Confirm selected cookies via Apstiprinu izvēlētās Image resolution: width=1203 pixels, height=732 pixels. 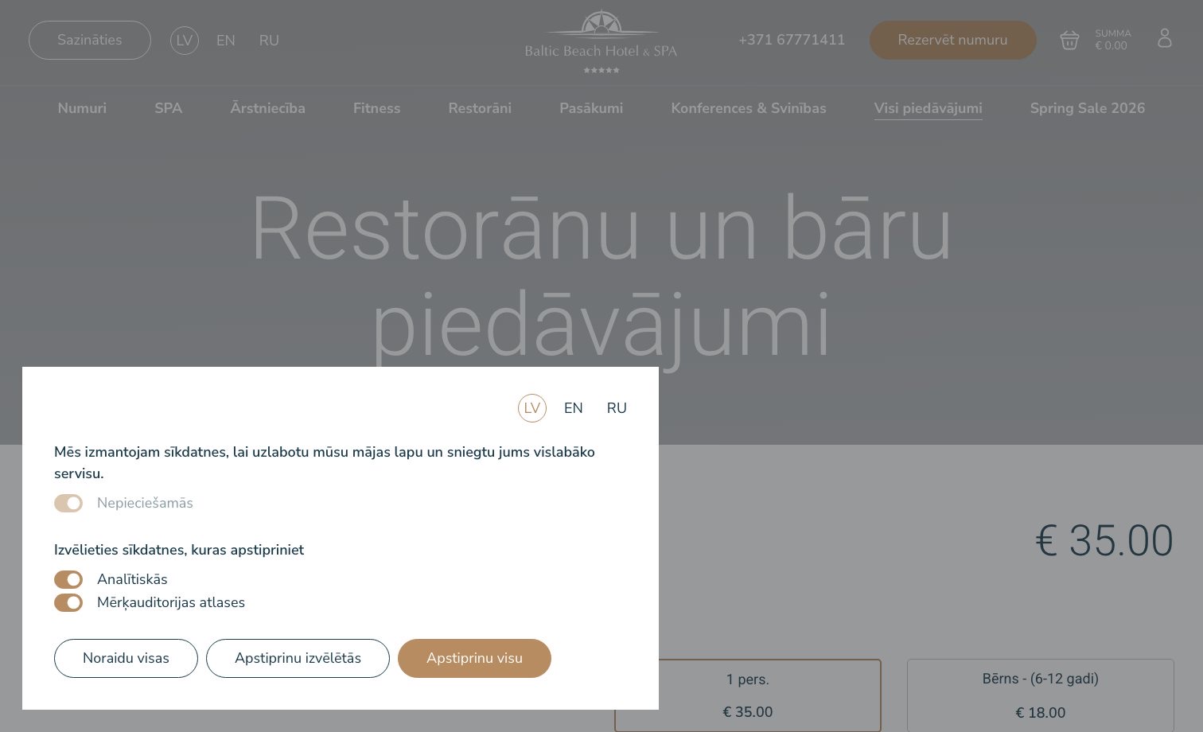tap(298, 658)
